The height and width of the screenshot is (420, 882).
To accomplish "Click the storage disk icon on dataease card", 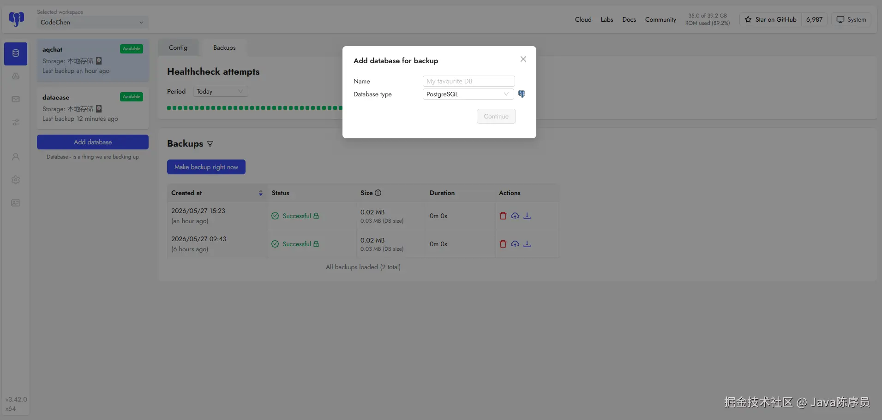I will pyautogui.click(x=99, y=109).
